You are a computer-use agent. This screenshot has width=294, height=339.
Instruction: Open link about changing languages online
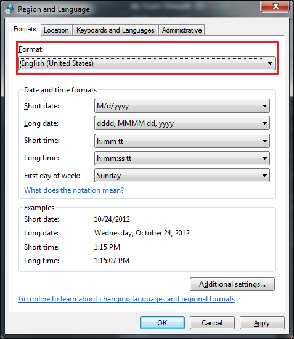point(127,299)
